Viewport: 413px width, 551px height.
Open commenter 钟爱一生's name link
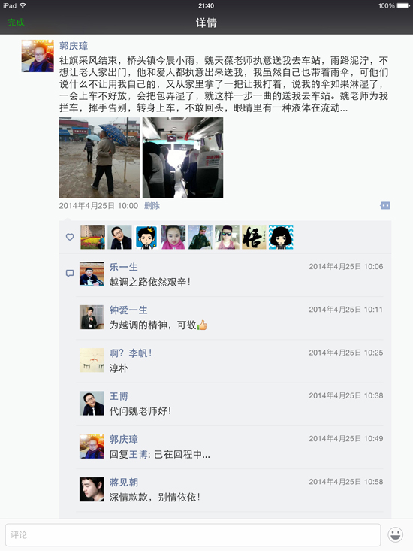tap(128, 310)
